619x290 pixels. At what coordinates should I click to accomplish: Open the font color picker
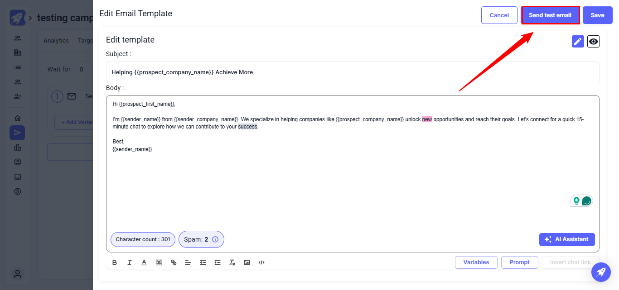tap(144, 262)
